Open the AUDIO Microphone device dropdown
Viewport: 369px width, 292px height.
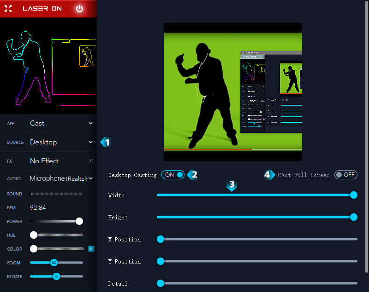coord(61,178)
